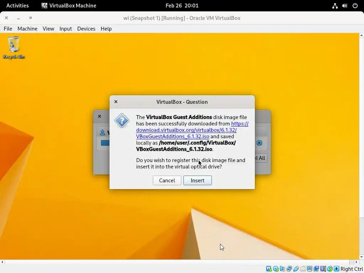Open the Devices menu
This screenshot has width=364, height=273.
[86, 28]
